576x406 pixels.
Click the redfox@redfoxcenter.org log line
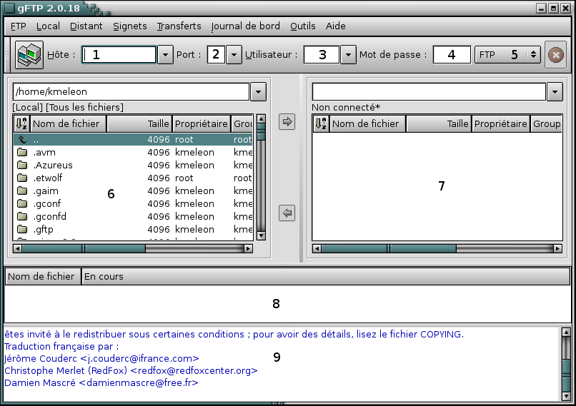point(131,370)
